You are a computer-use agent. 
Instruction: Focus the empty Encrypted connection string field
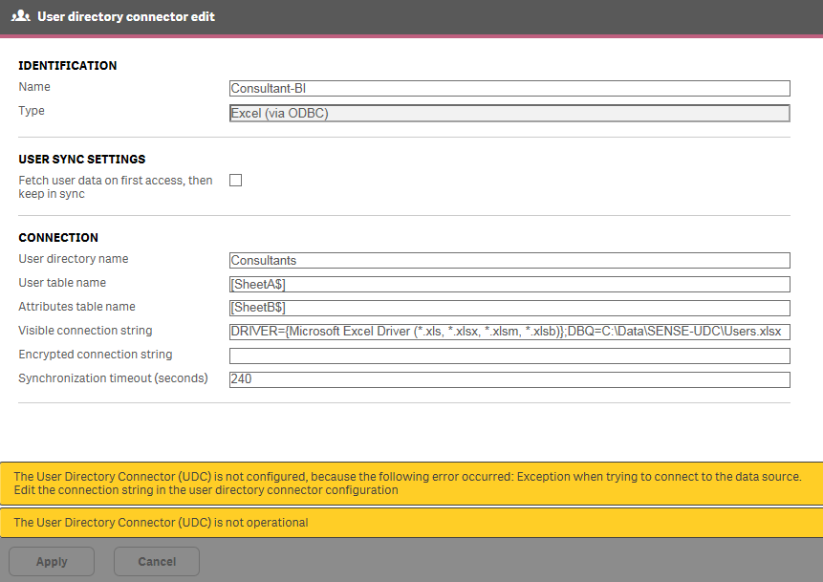tap(509, 356)
